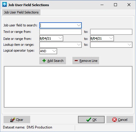Click inside the search lines list box

68,87
